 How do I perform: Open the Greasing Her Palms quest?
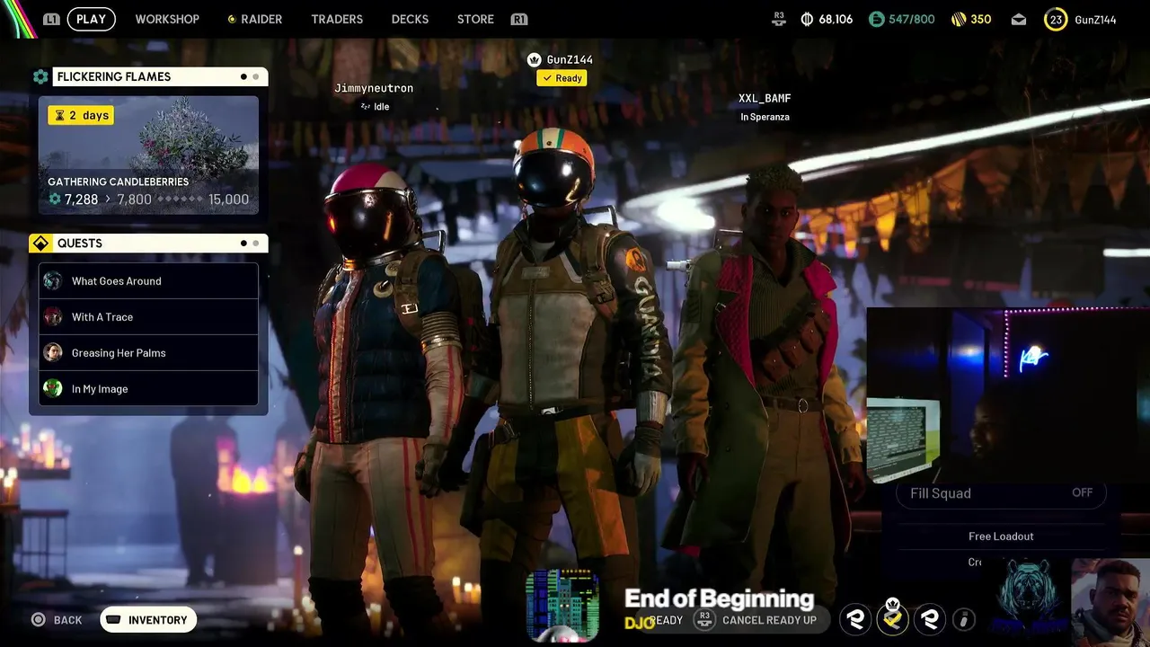coord(148,352)
